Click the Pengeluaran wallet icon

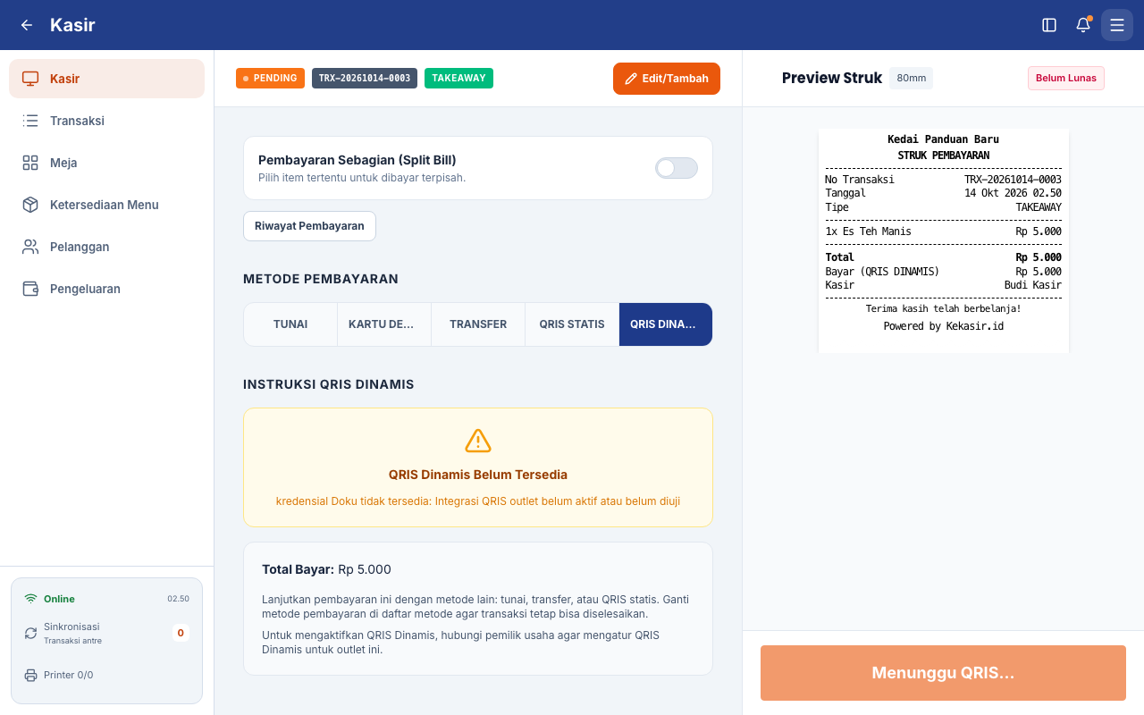click(30, 289)
